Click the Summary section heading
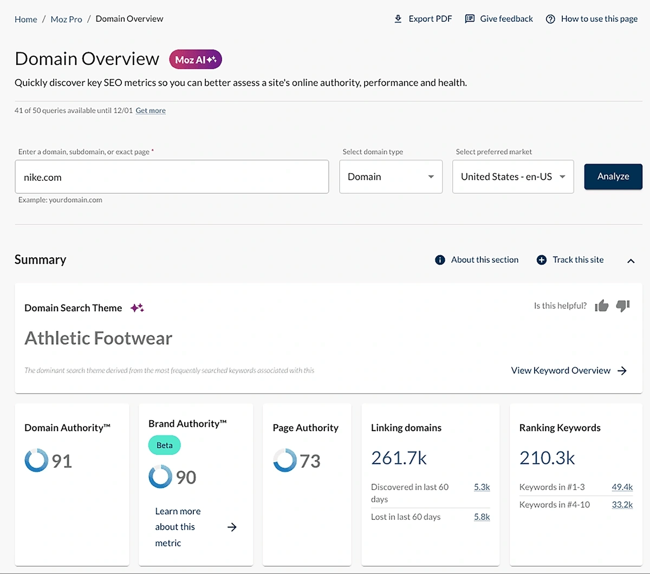Viewport: 650px width, 574px height. [x=40, y=260]
